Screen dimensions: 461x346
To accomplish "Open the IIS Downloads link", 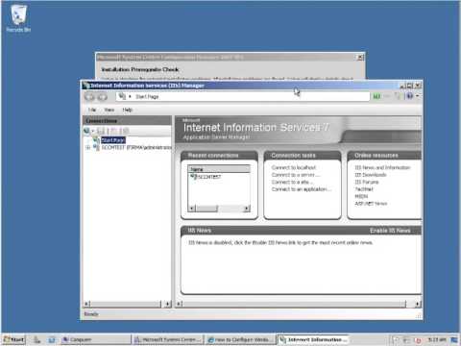I will [371, 175].
